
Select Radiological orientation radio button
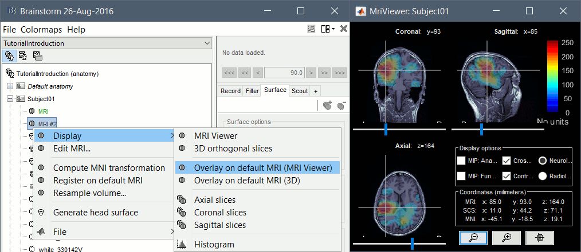[x=542, y=176]
